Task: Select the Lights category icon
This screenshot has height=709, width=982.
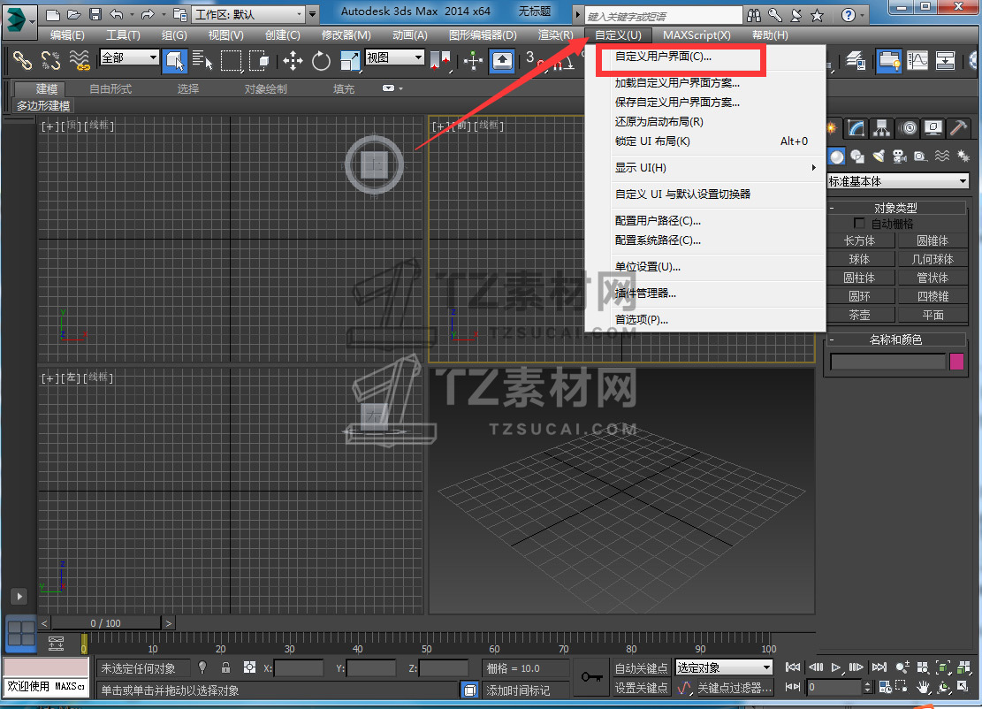Action: (879, 156)
